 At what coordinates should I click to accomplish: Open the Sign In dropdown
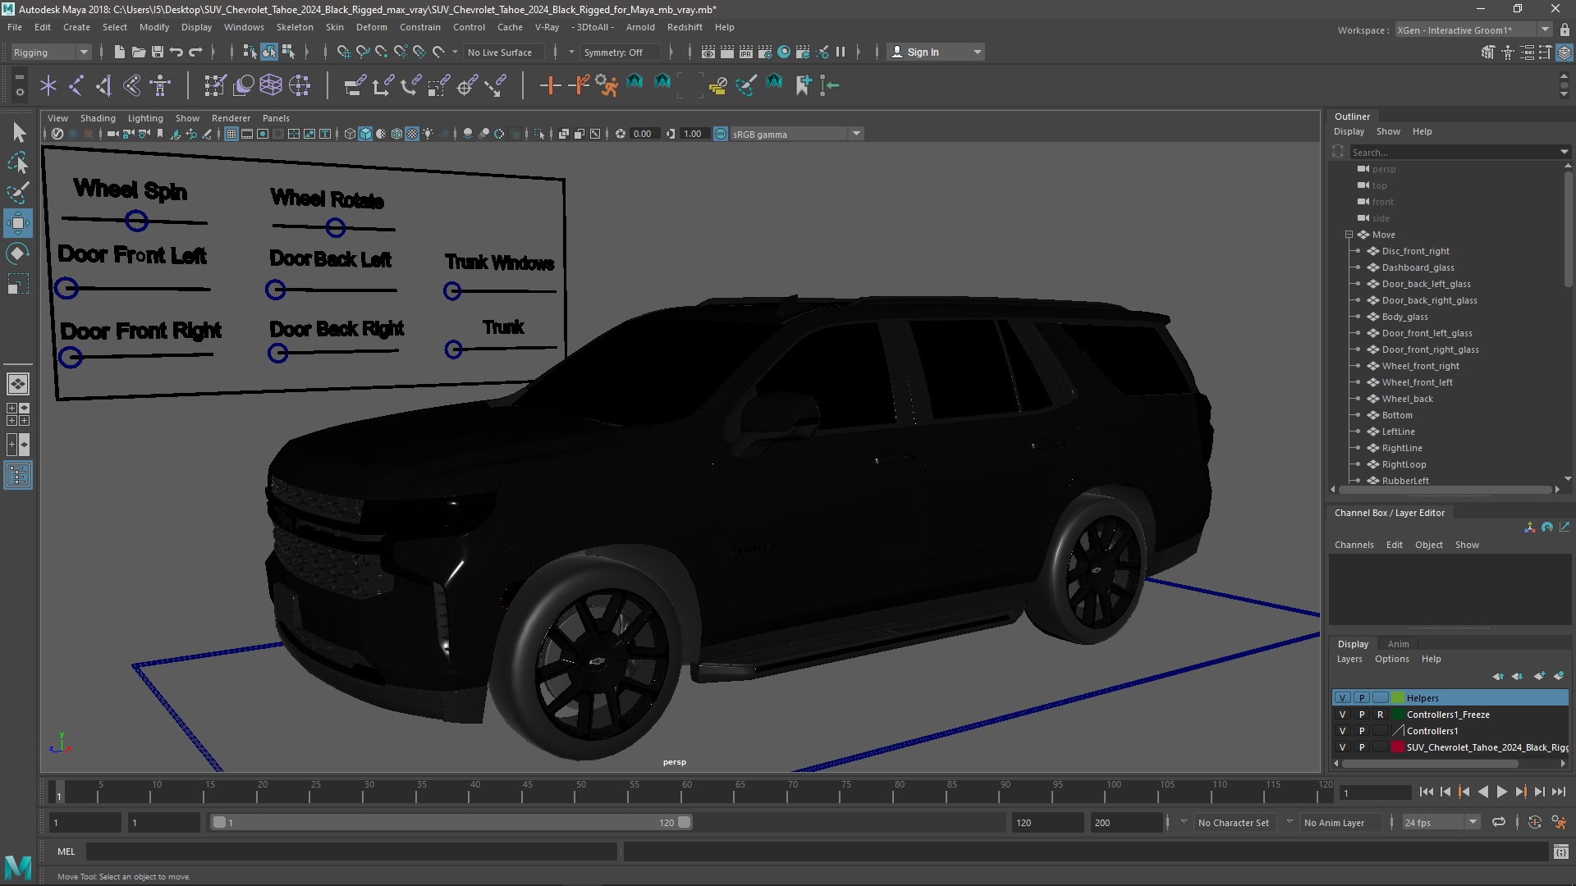937,52
